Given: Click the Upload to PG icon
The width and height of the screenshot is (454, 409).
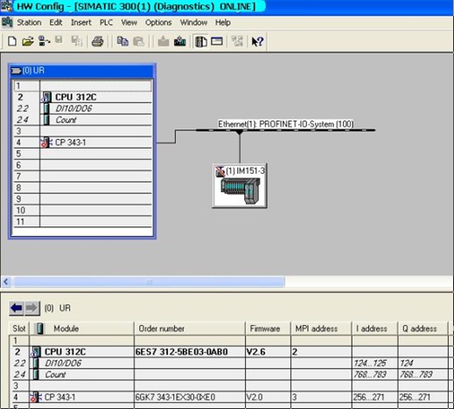Looking at the screenshot, I should coord(180,41).
